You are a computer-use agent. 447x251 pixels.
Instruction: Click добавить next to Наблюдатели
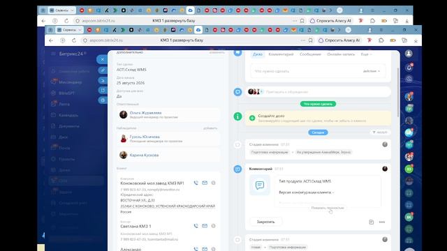click(x=210, y=128)
